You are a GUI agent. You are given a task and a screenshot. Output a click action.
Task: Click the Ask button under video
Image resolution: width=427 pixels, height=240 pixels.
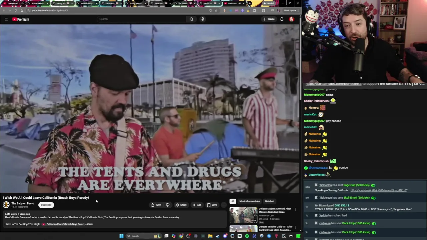[x=197, y=205]
